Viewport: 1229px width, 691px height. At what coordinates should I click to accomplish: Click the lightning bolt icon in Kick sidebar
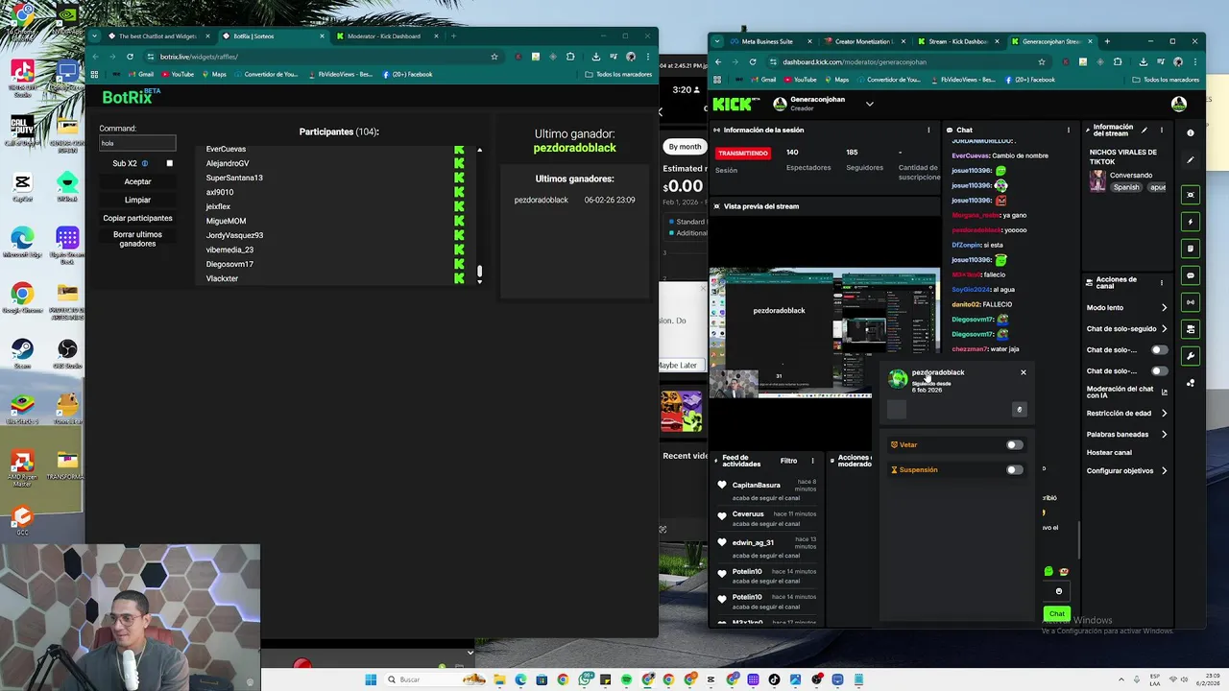click(1191, 222)
